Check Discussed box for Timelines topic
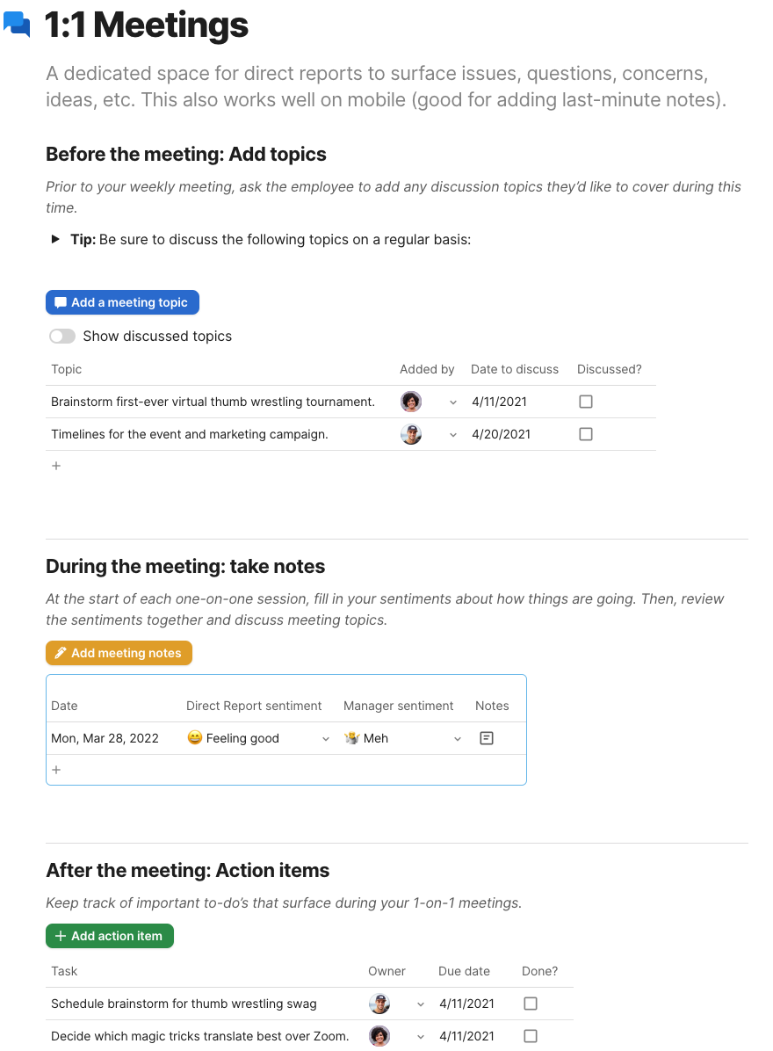The height and width of the screenshot is (1051, 773). pyautogui.click(x=586, y=434)
